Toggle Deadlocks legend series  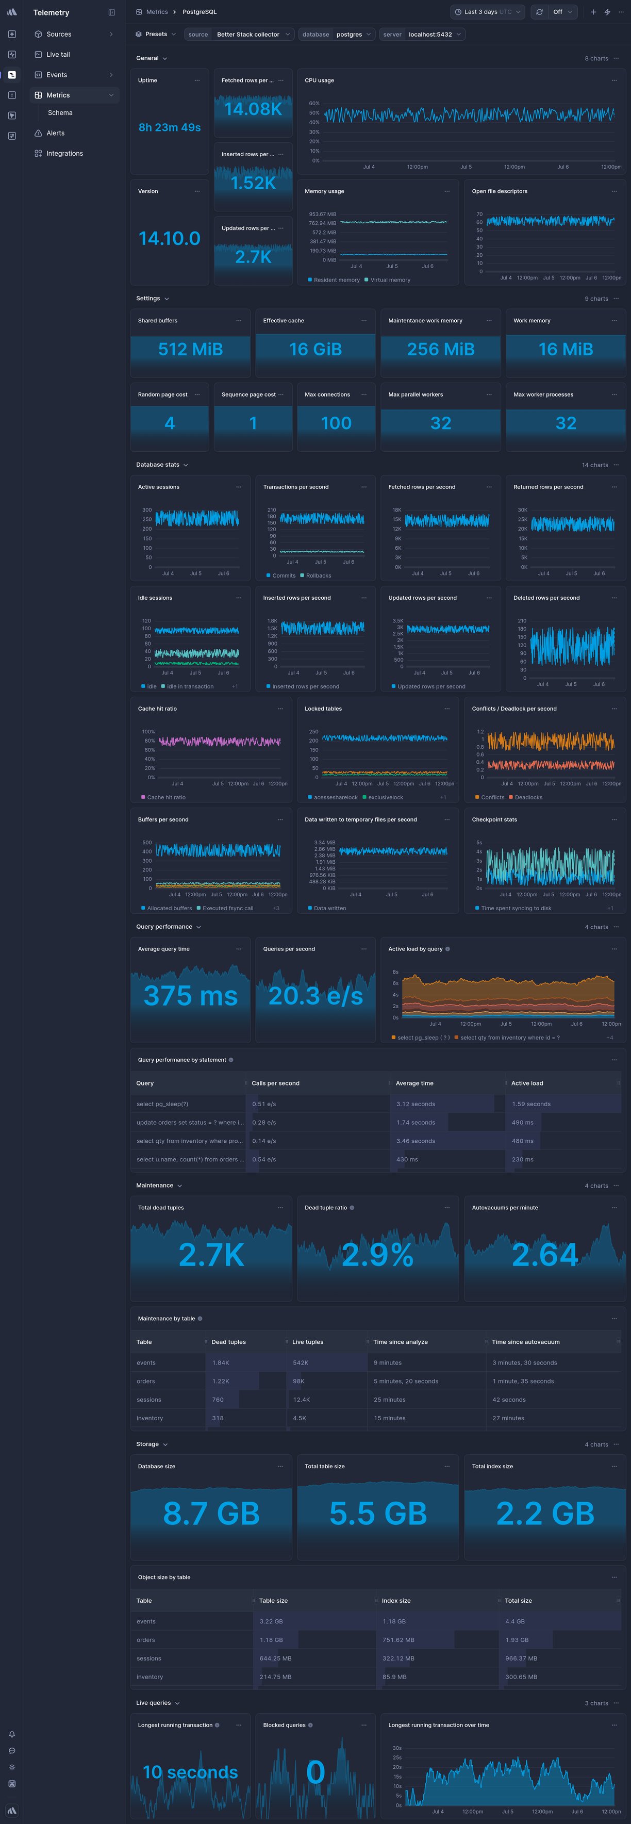pyautogui.click(x=525, y=798)
